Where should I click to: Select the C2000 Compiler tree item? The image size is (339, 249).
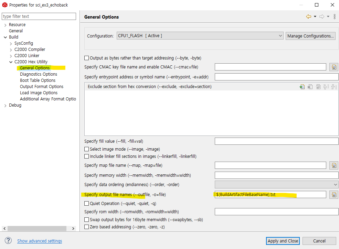click(x=30, y=50)
